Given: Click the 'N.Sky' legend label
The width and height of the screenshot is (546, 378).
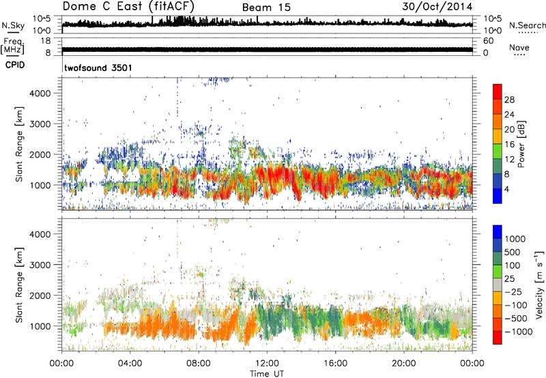Looking at the screenshot, I should [x=13, y=25].
